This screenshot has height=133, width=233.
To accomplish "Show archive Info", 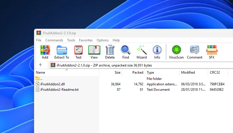I will click(x=157, y=52).
